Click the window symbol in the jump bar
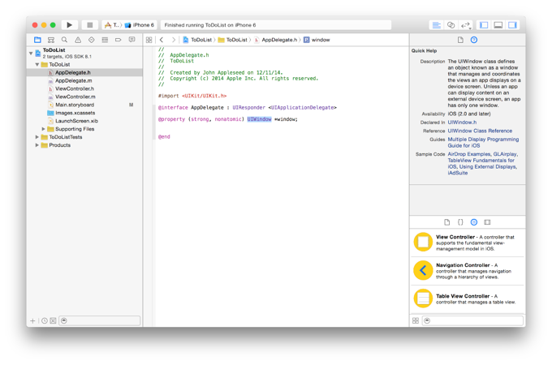 (x=317, y=40)
